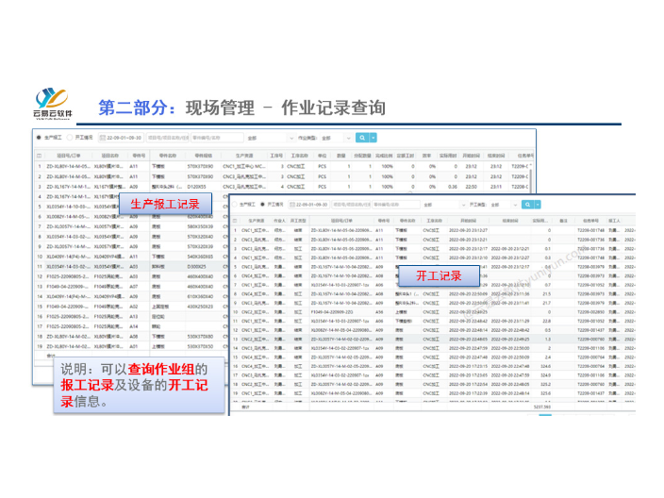
Task: Click task number T2208-002850 in the front window
Action: point(590,312)
